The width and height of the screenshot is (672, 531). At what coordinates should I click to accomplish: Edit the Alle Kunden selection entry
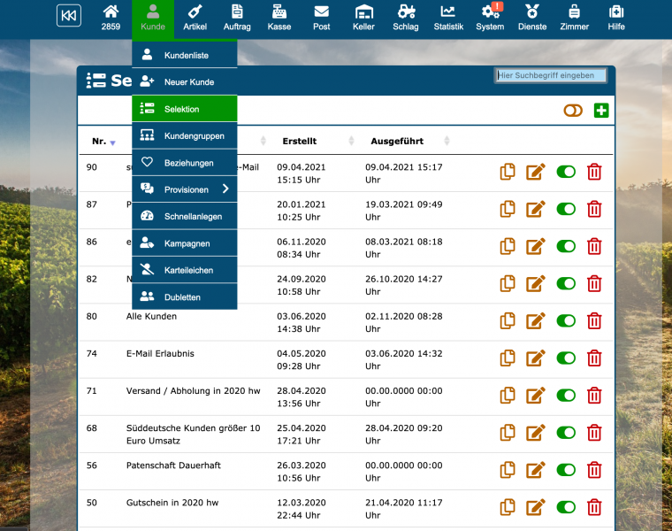536,321
